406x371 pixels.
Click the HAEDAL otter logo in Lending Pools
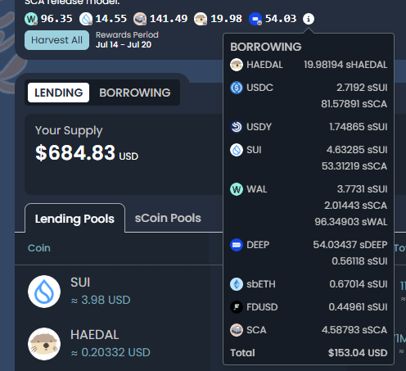click(44, 344)
